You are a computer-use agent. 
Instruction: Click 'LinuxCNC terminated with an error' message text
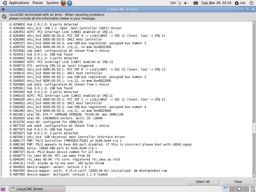pyautogui.click(x=36, y=15)
